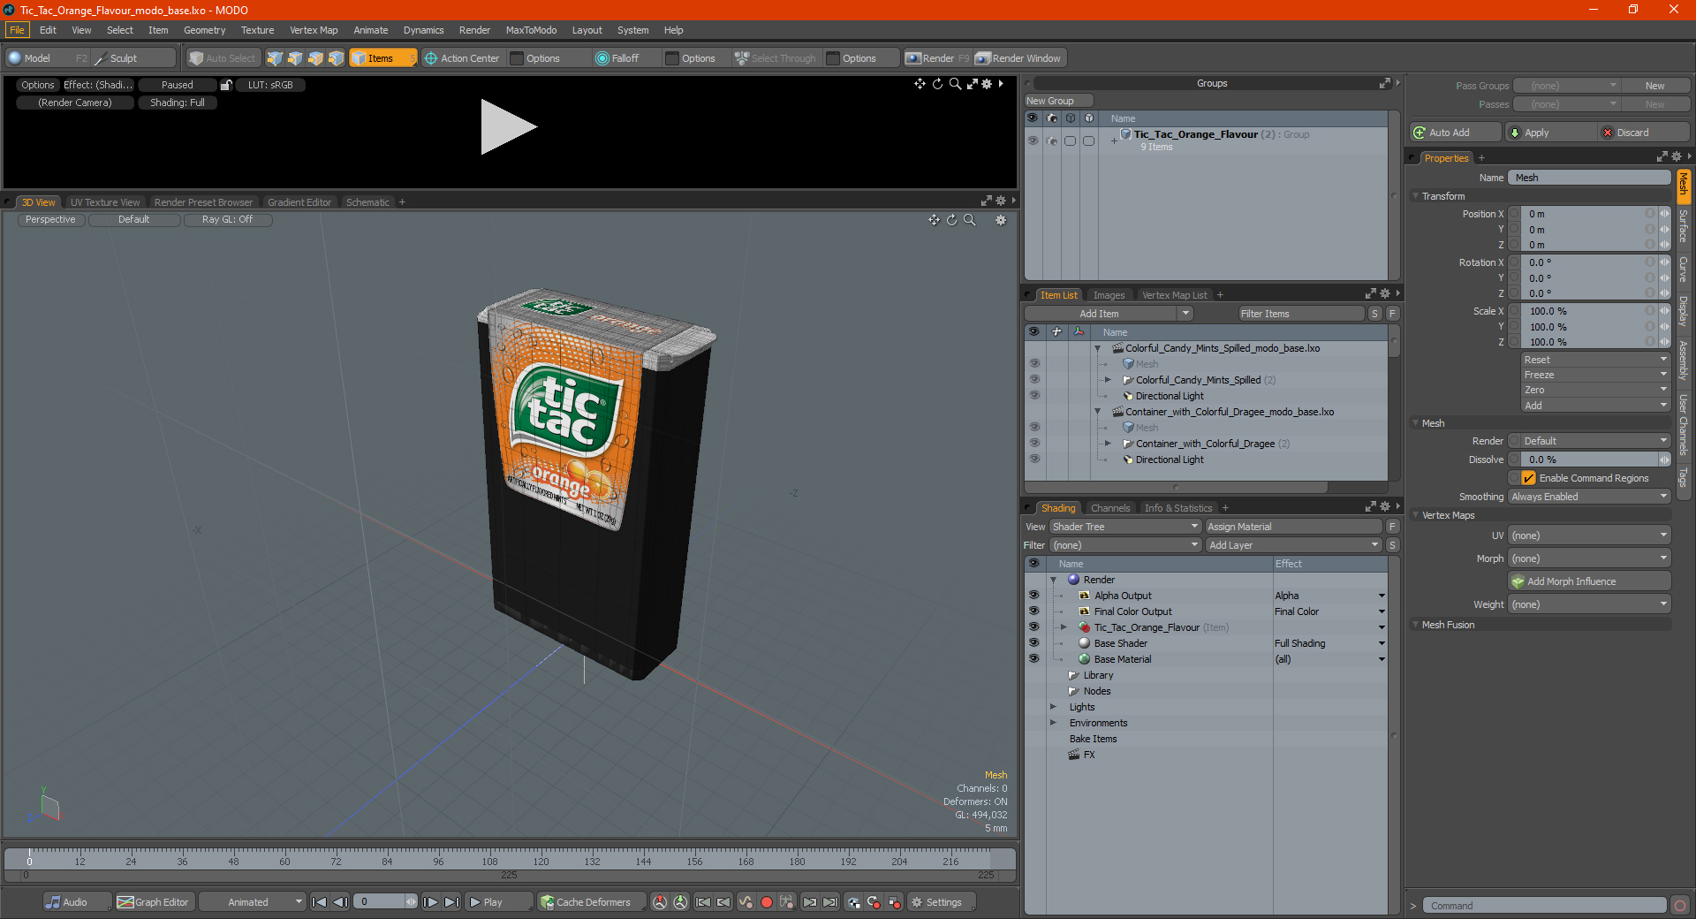Click the Filter Items field
Screen dimensions: 1696x919
pyautogui.click(x=1301, y=314)
